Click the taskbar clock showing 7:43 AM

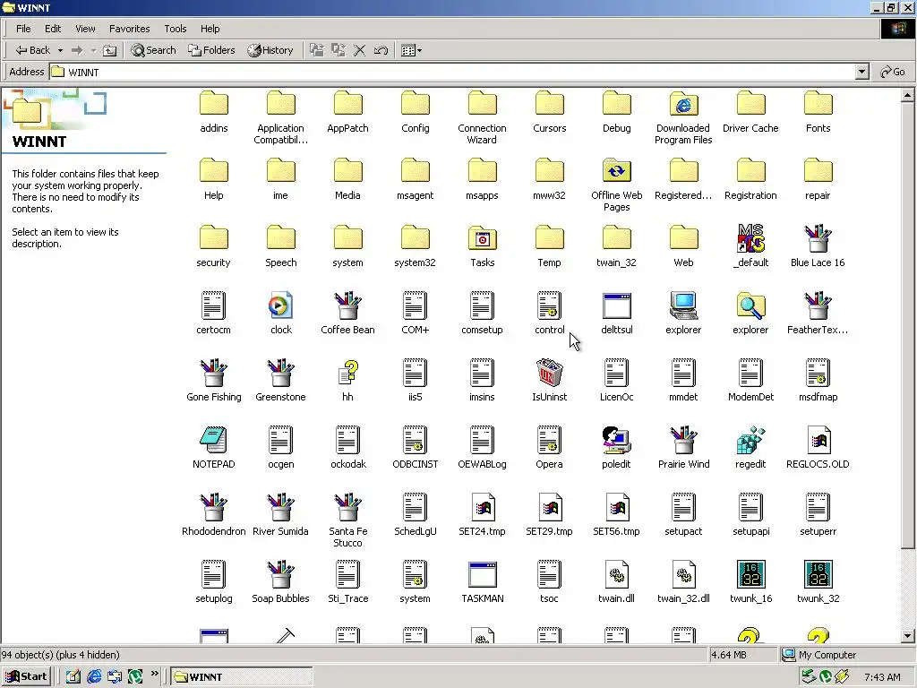pos(882,677)
